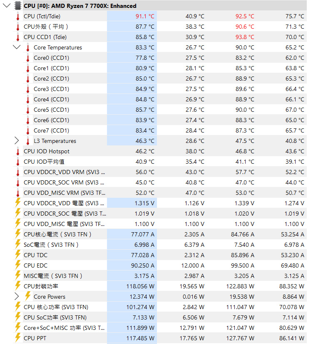Select the CPU 核心功率 (SVI3 TFN) row

(x=159, y=307)
